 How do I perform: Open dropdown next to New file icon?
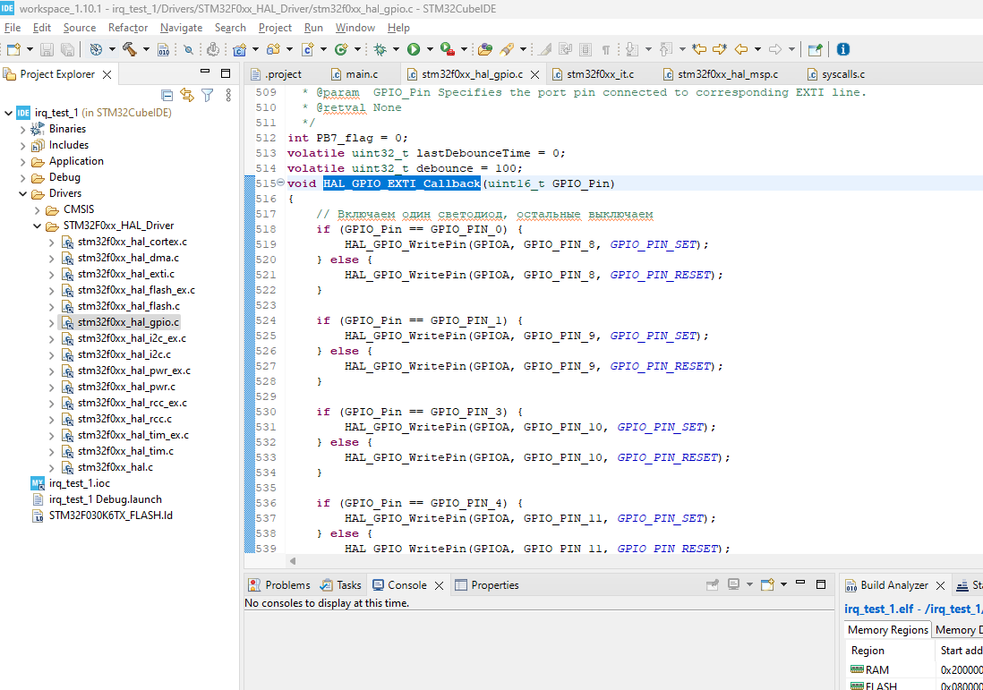29,49
